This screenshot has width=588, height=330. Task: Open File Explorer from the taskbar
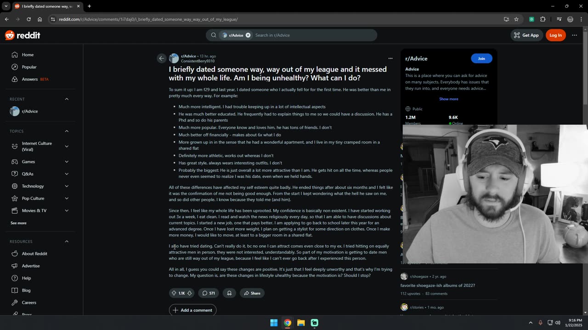coord(301,323)
